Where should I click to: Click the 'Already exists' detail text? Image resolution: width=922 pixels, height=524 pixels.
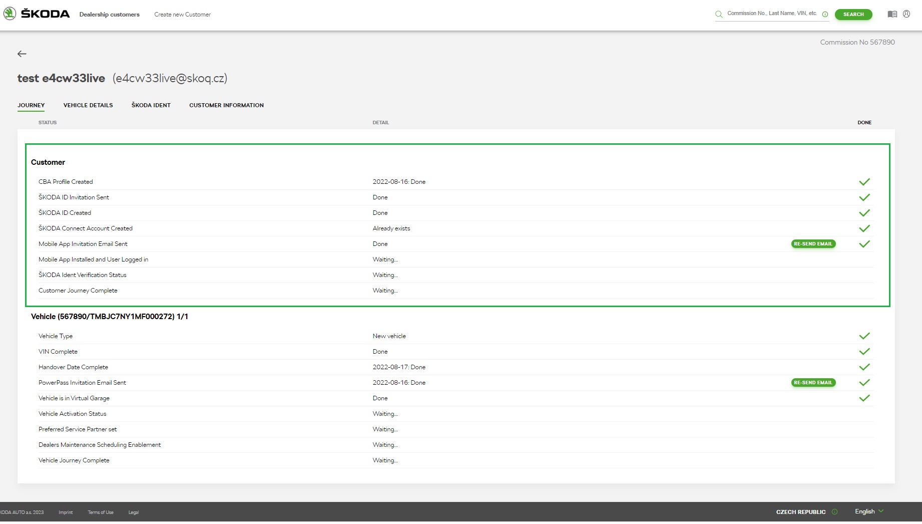coord(391,228)
